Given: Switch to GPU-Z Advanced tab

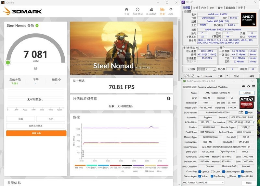Looking at the screenshot, I should (212, 87).
